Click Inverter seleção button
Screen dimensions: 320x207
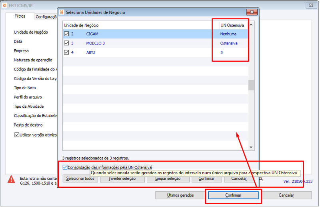(x=122, y=179)
